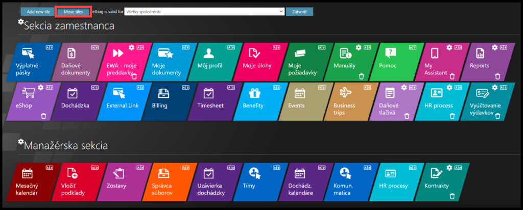
Task: Click the translation icon on Výplatné pásky tile
Action: (x=49, y=47)
